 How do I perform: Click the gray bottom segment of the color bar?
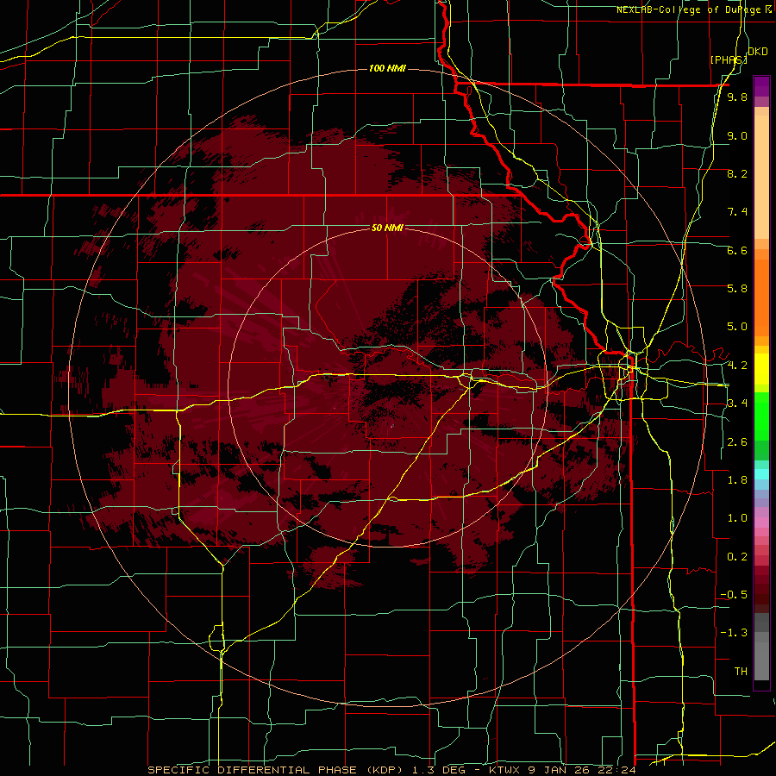(x=761, y=658)
